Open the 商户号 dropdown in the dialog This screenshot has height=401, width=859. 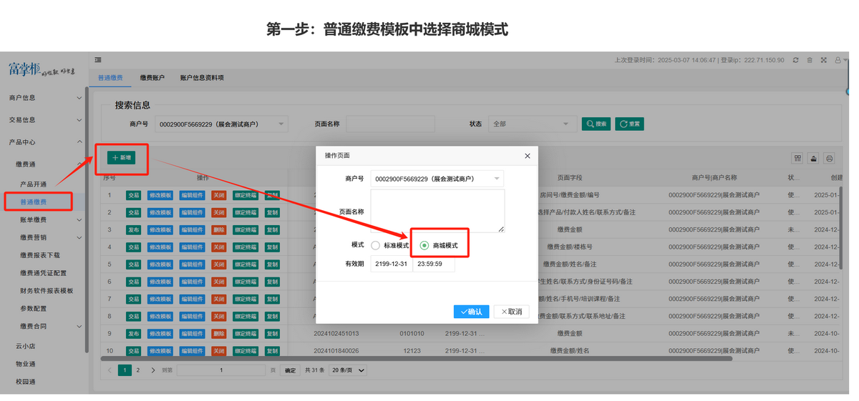tap(437, 179)
